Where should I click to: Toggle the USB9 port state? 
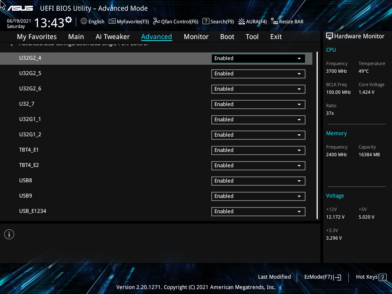tap(258, 196)
